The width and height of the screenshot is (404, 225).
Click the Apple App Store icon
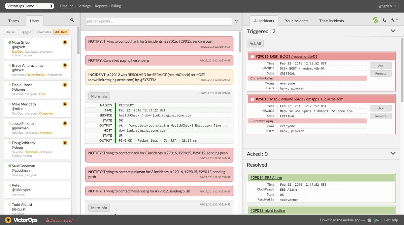369,220
